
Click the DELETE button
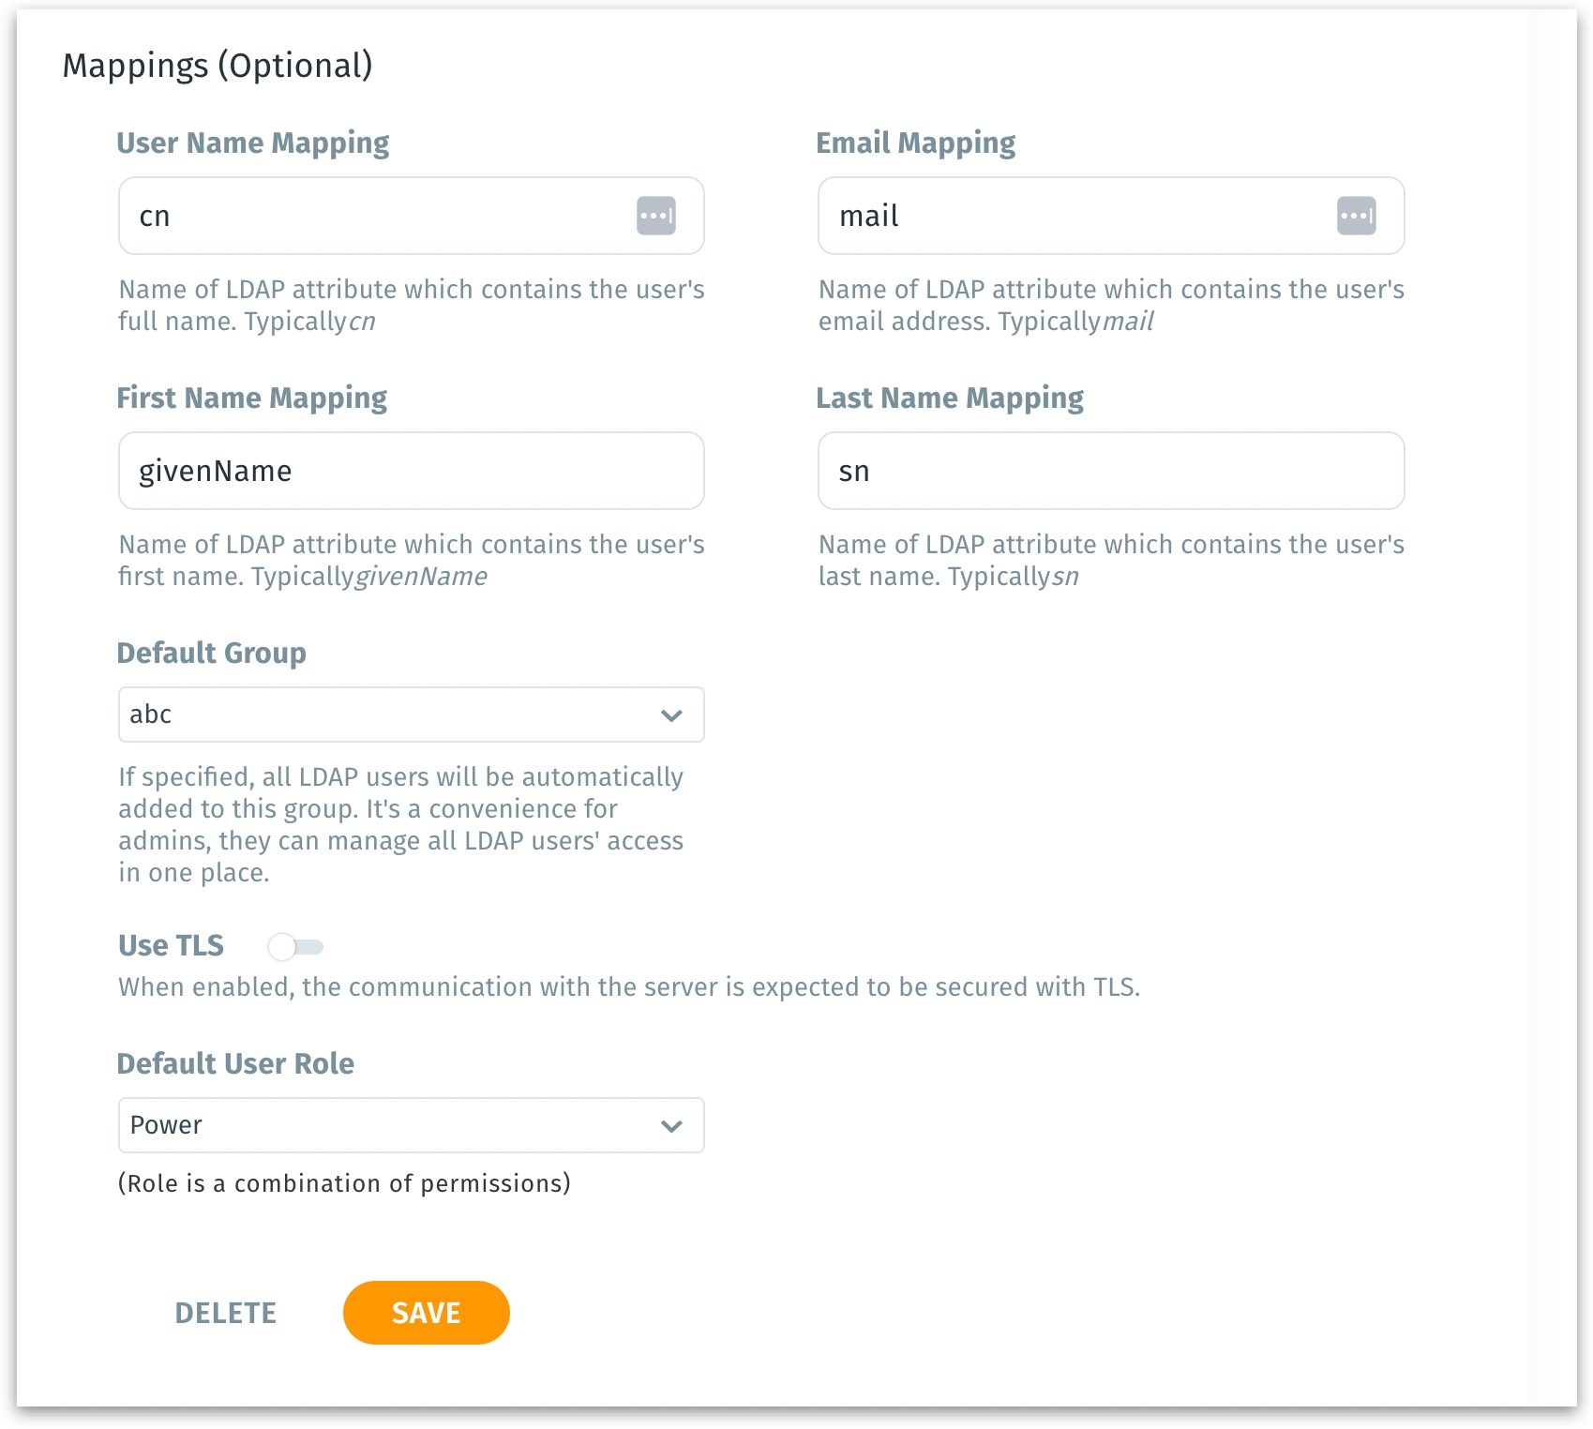pyautogui.click(x=226, y=1313)
